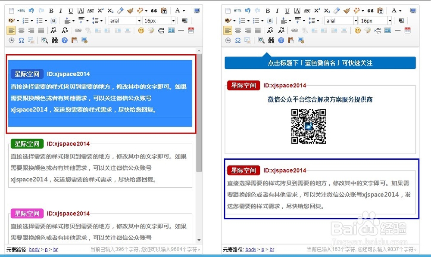
Task: Apply superscript in left editor toolbar
Action: [x=100, y=10]
